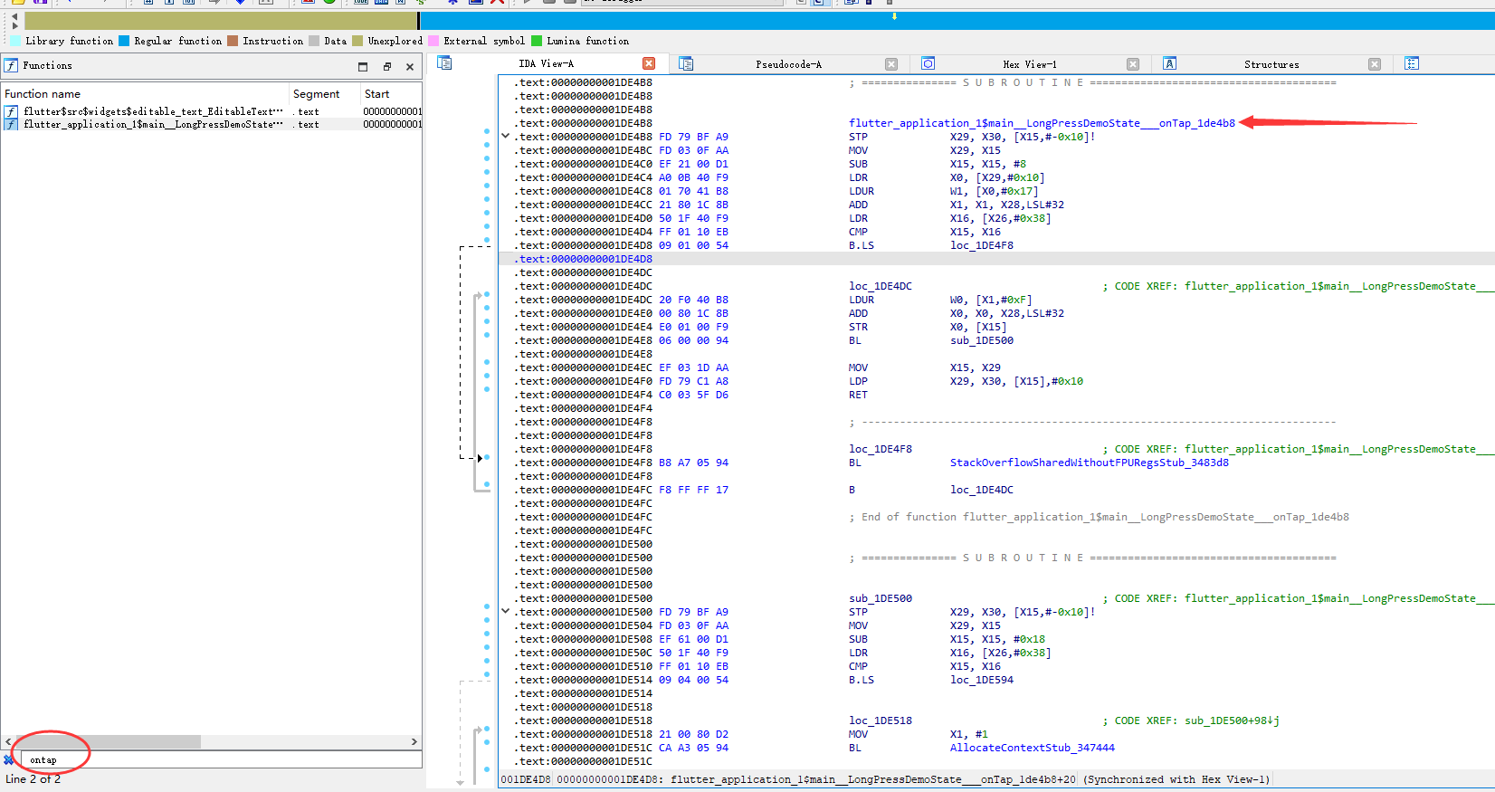Click the function icon of the EditableText row
The height and width of the screenshot is (792, 1495).
click(x=11, y=111)
